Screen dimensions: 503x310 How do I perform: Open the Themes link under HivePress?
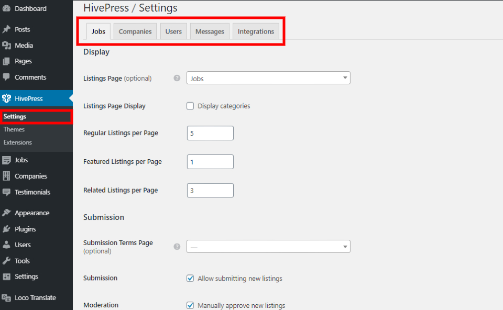click(x=14, y=129)
